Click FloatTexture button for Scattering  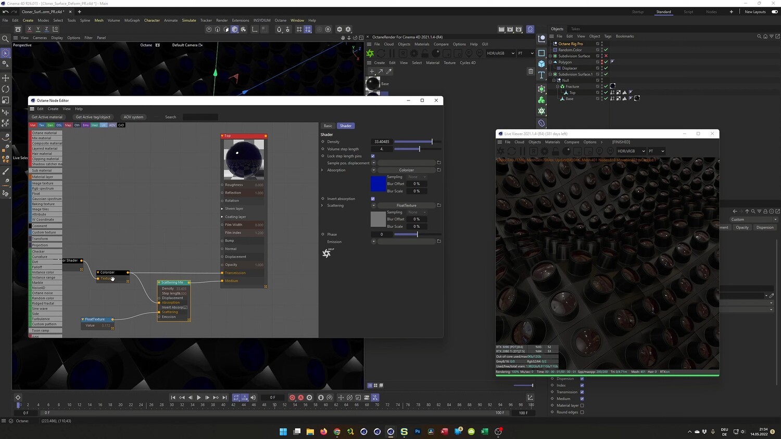pos(407,205)
